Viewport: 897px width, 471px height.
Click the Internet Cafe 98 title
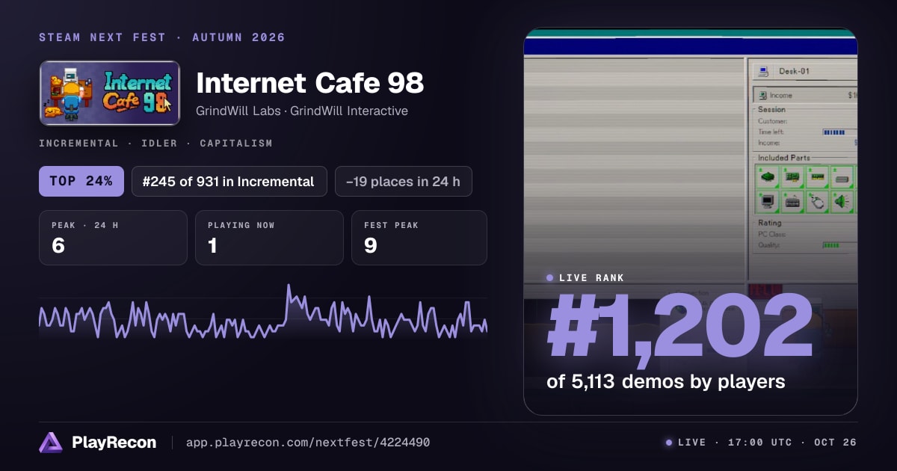coord(309,83)
